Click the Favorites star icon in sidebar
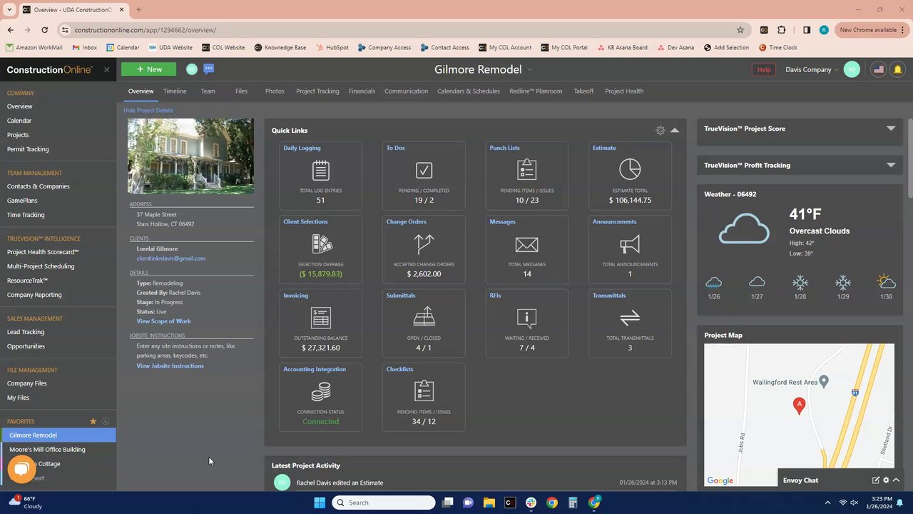Screen dimensions: 913x514 point(93,421)
